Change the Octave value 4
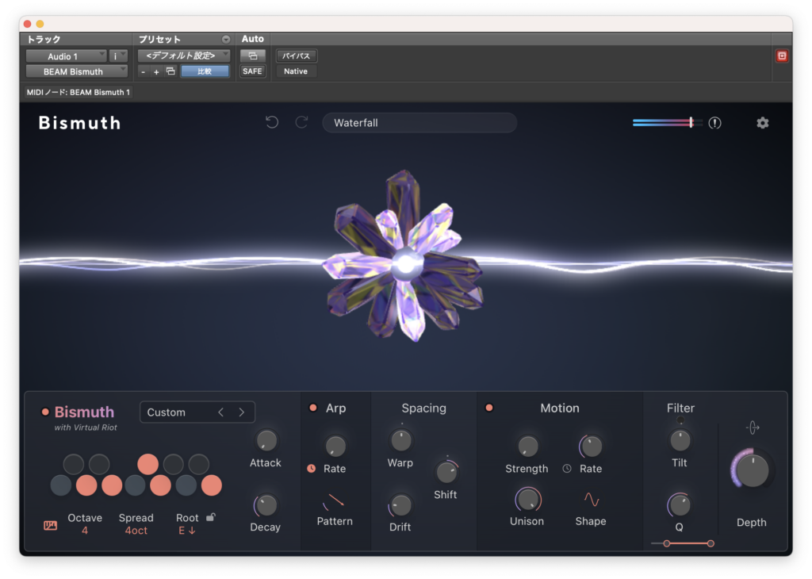Image resolution: width=812 pixels, height=579 pixels. coord(84,531)
